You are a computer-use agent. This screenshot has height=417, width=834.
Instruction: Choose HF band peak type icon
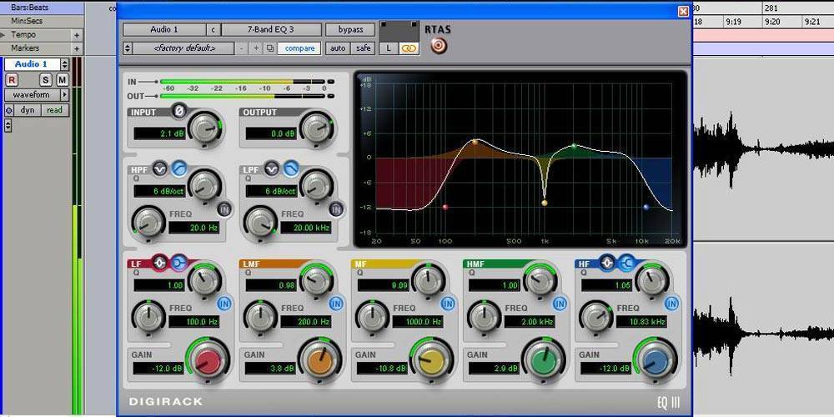607,262
